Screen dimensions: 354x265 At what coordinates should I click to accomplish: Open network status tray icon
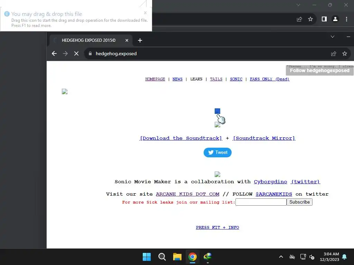click(303, 257)
